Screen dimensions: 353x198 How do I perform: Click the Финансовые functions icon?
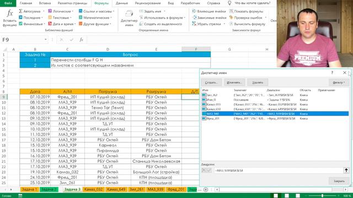[x=21, y=24]
